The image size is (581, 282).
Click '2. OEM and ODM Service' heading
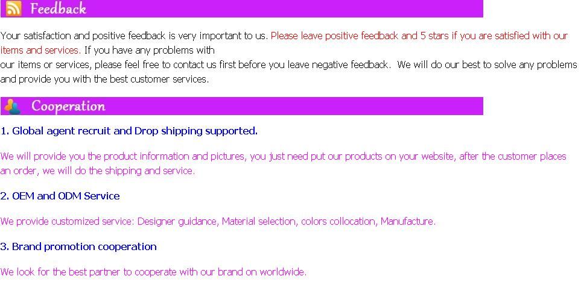[x=60, y=196]
